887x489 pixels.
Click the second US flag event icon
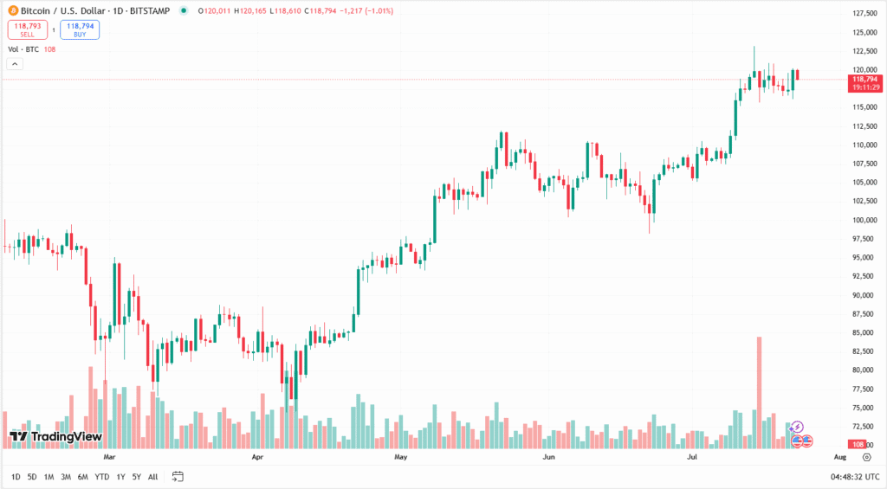point(807,441)
